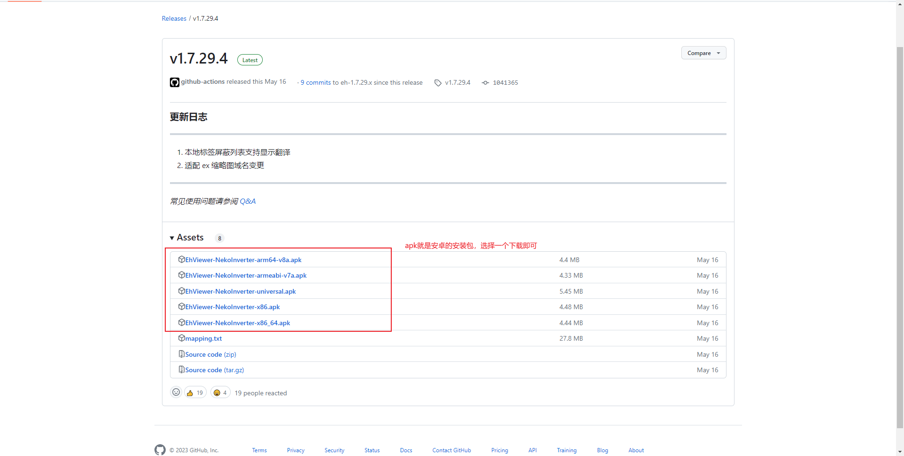This screenshot has width=904, height=456.
Task: Open the Docs footer link
Action: (406, 450)
